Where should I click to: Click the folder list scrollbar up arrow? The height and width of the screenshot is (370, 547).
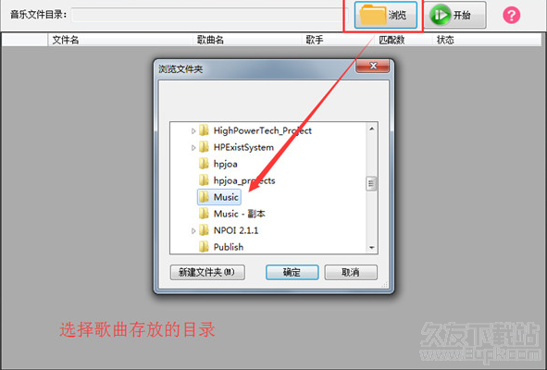[371, 129]
